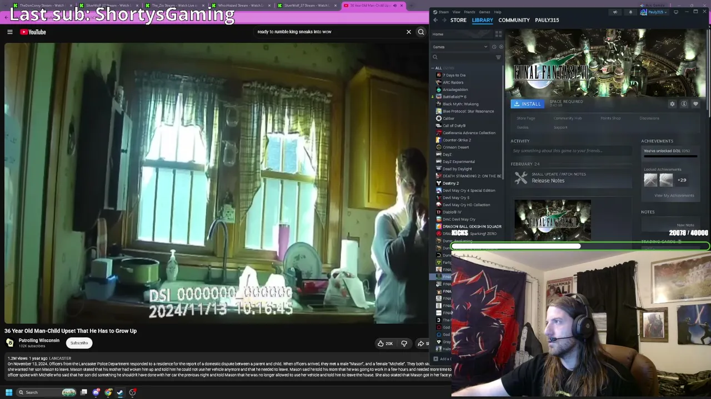Show Final Fantasy VII game info
The width and height of the screenshot is (711, 399).
coord(684,104)
